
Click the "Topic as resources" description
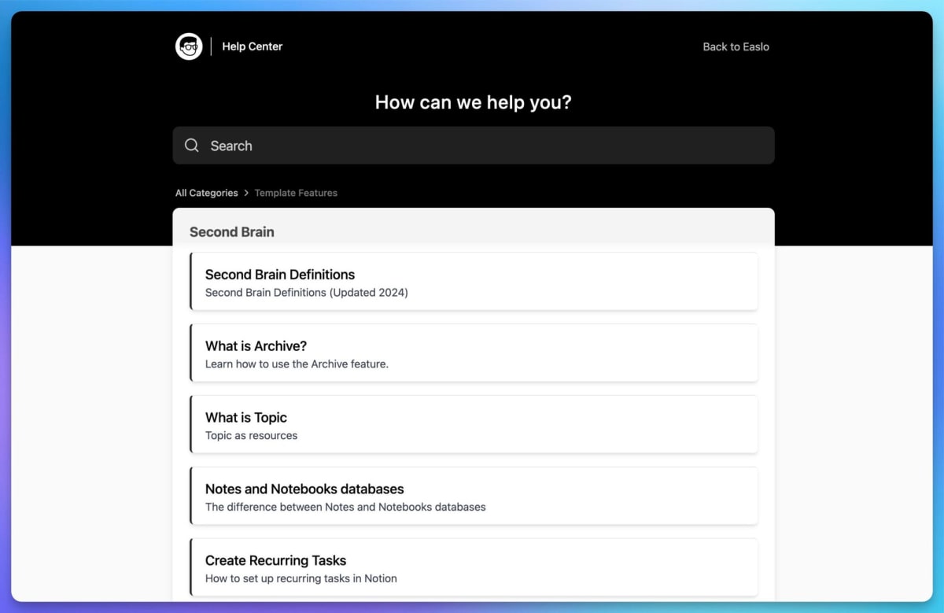pos(251,436)
